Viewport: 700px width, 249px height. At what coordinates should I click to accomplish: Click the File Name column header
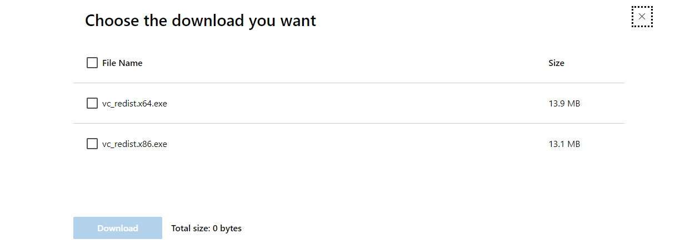[122, 63]
